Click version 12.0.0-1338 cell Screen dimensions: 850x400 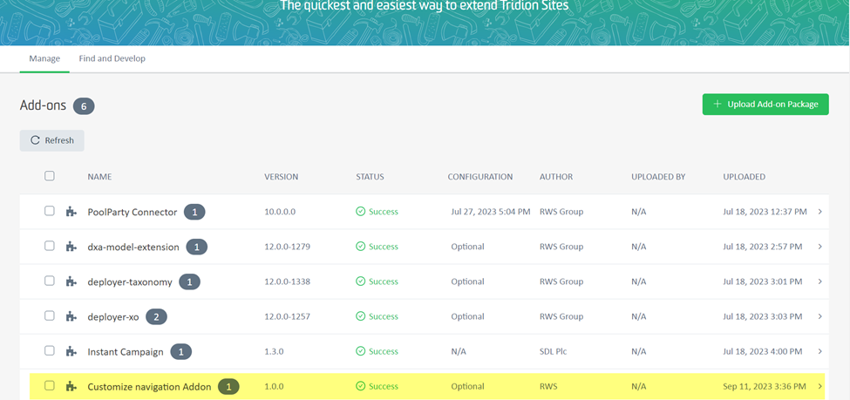click(x=288, y=281)
